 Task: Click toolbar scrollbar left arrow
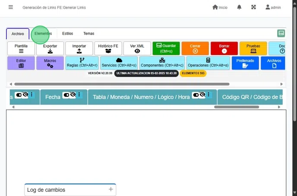click(11, 84)
